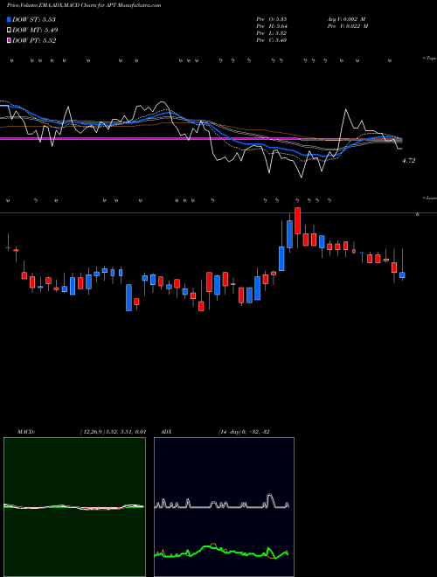Open the green MACD indicator chart
Image resolution: width=437 pixels, height=577 pixels.
point(74,507)
